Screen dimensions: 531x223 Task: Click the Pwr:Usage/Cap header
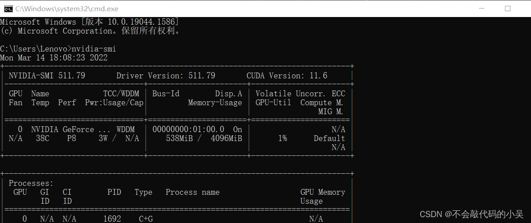114,103
